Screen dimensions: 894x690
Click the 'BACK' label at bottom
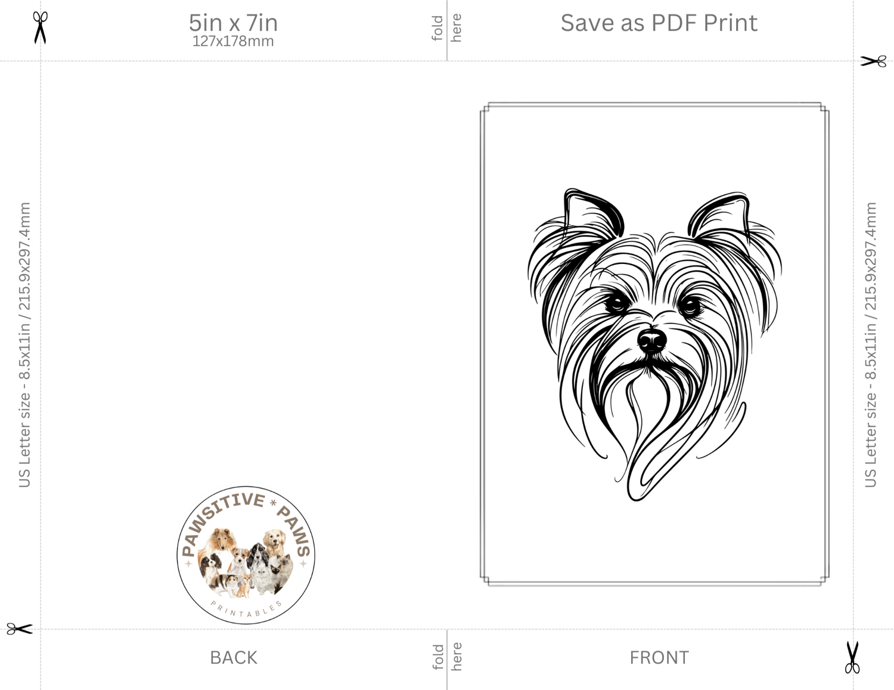234,657
